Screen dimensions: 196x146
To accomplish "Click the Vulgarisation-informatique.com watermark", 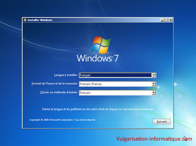I will coord(154,139).
